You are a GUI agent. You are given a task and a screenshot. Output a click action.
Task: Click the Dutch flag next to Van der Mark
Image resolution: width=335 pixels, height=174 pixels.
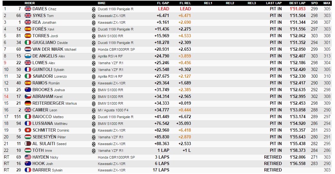(x=28, y=49)
